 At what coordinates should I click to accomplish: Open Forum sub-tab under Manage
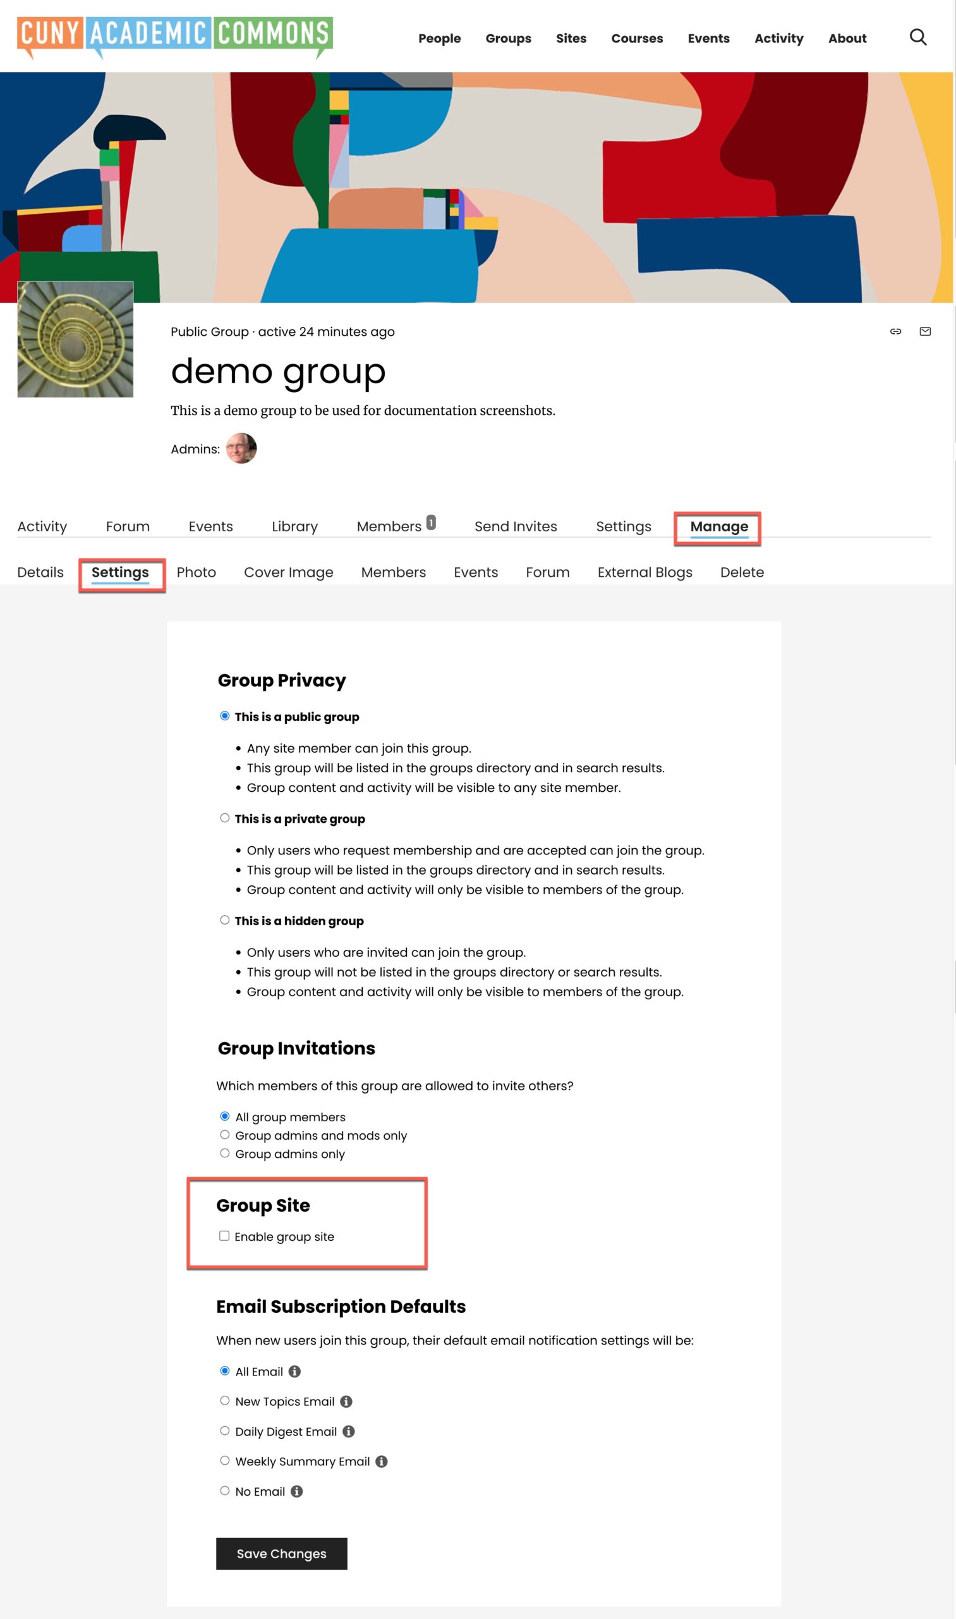tap(548, 572)
